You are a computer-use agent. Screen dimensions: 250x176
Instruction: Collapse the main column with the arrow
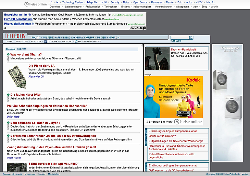click(142, 45)
